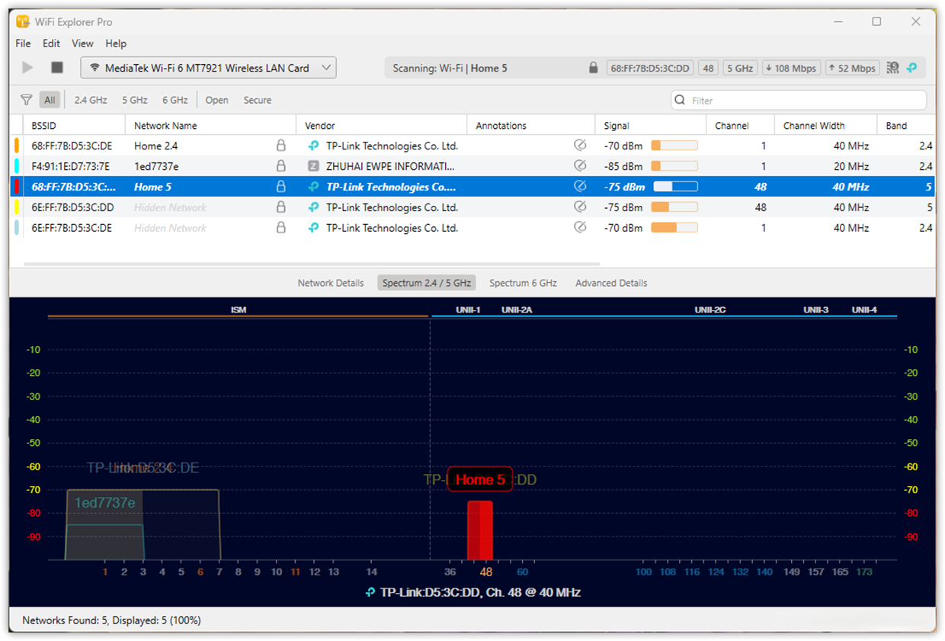Screen dimensions: 945x641
Task: Open the filter funnel icon
Action: tap(26, 99)
